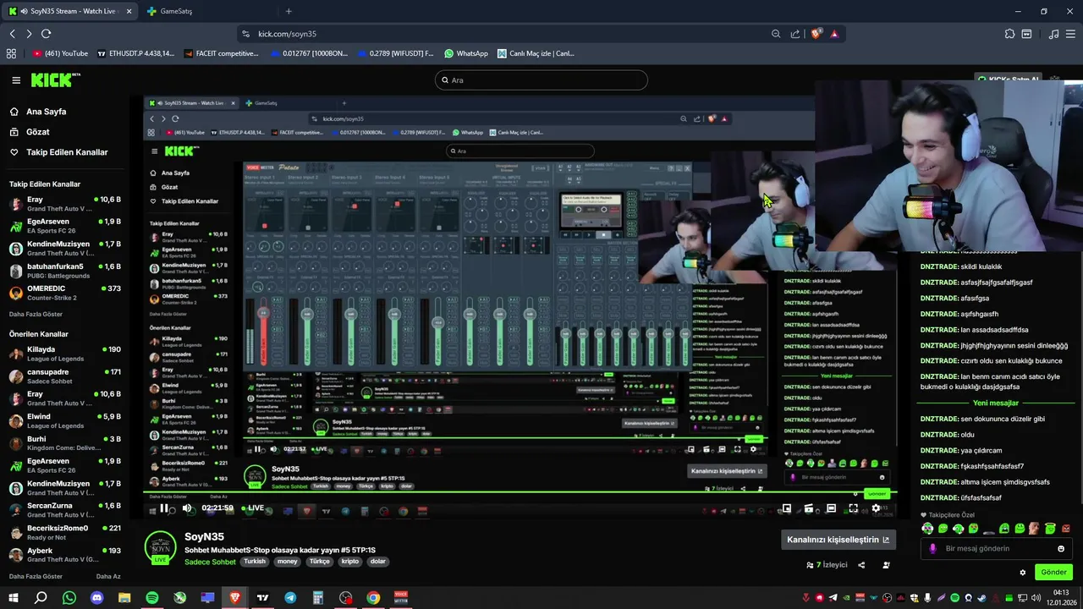Image resolution: width=1083 pixels, height=609 pixels.
Task: Click the moderator user icon beside share
Action: (x=886, y=565)
